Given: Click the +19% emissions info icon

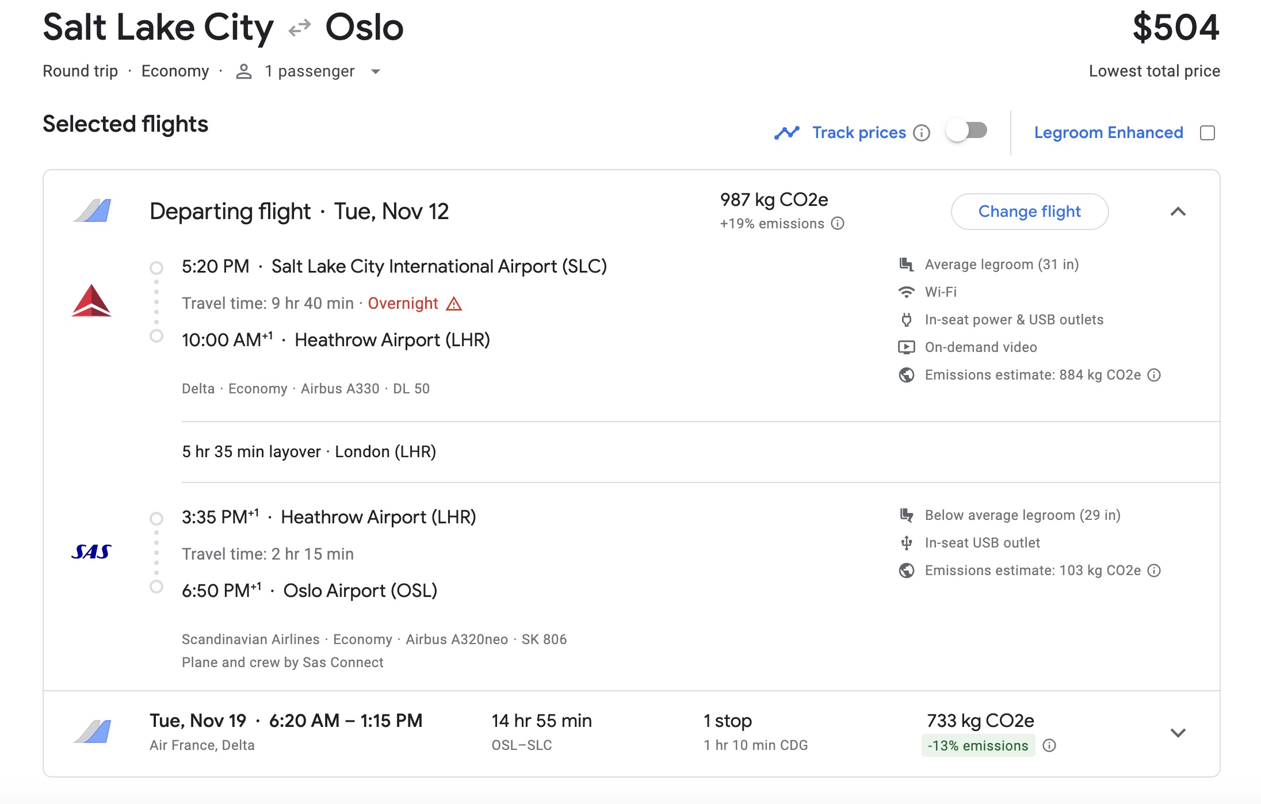Looking at the screenshot, I should coord(838,224).
